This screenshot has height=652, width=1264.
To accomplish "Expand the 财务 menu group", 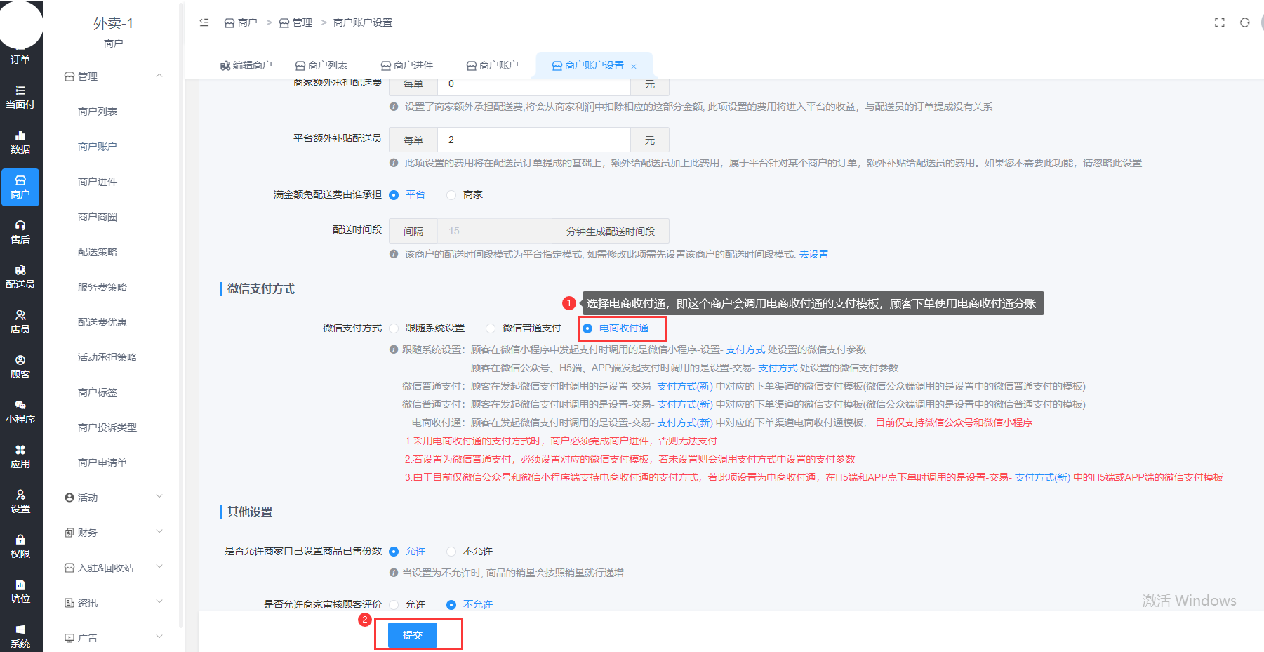I will [x=112, y=533].
